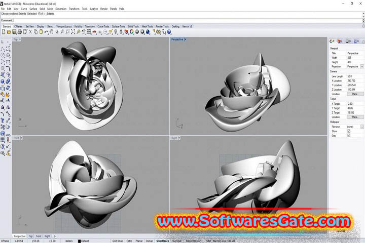Viewport: 365px width, 243px height.
Task: Toggle Planar mode in status bar
Action: coord(139,241)
